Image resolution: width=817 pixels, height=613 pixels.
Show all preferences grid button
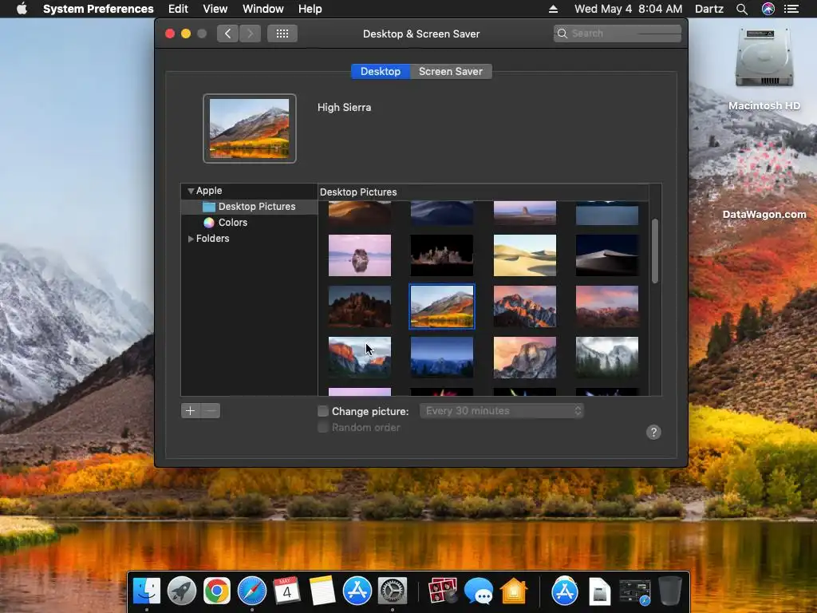[282, 34]
